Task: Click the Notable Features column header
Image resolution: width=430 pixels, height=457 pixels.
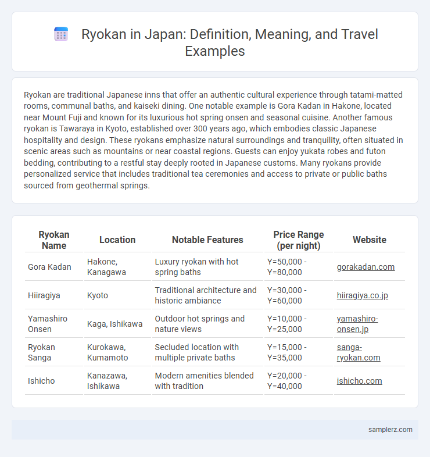Action: [x=207, y=240]
